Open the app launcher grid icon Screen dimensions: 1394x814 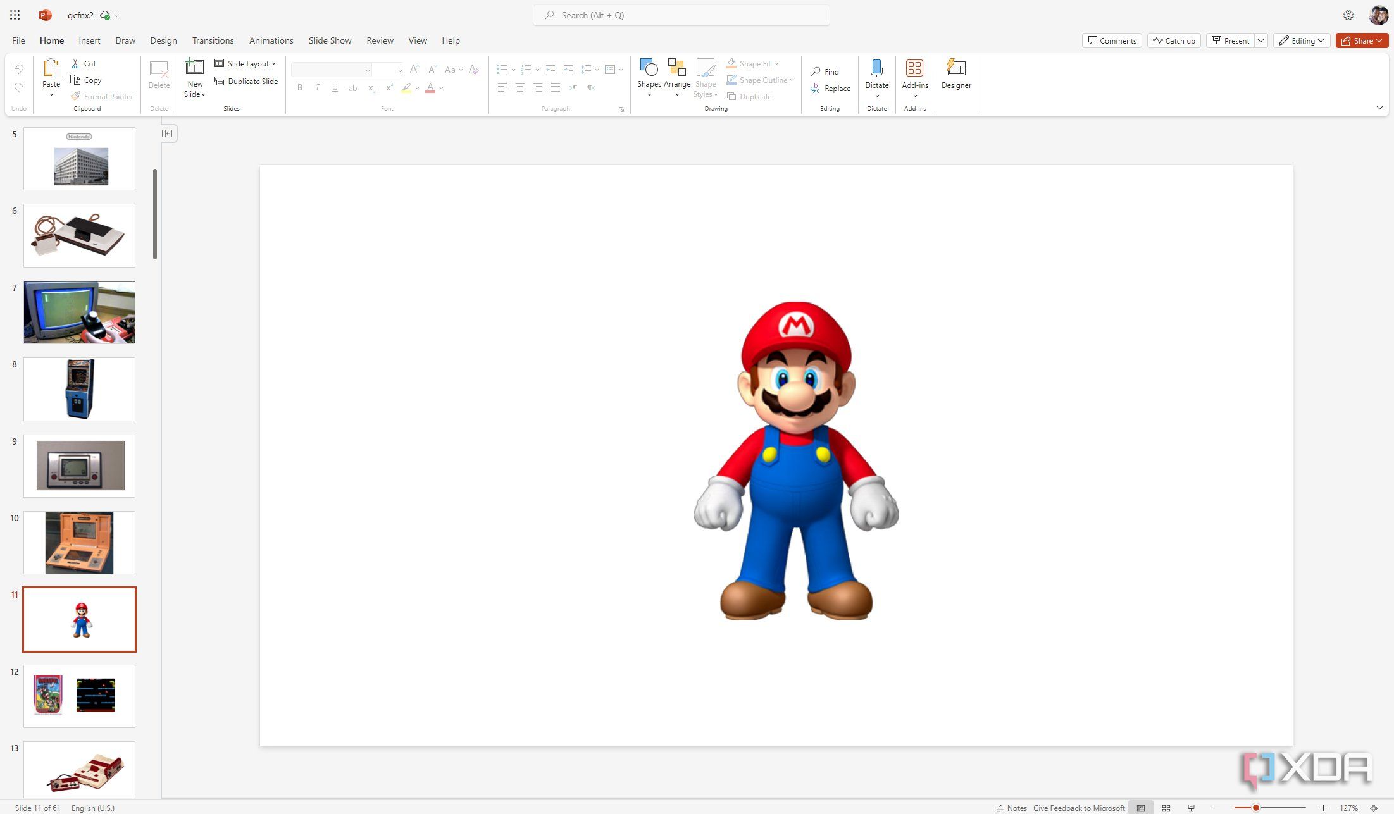point(15,15)
